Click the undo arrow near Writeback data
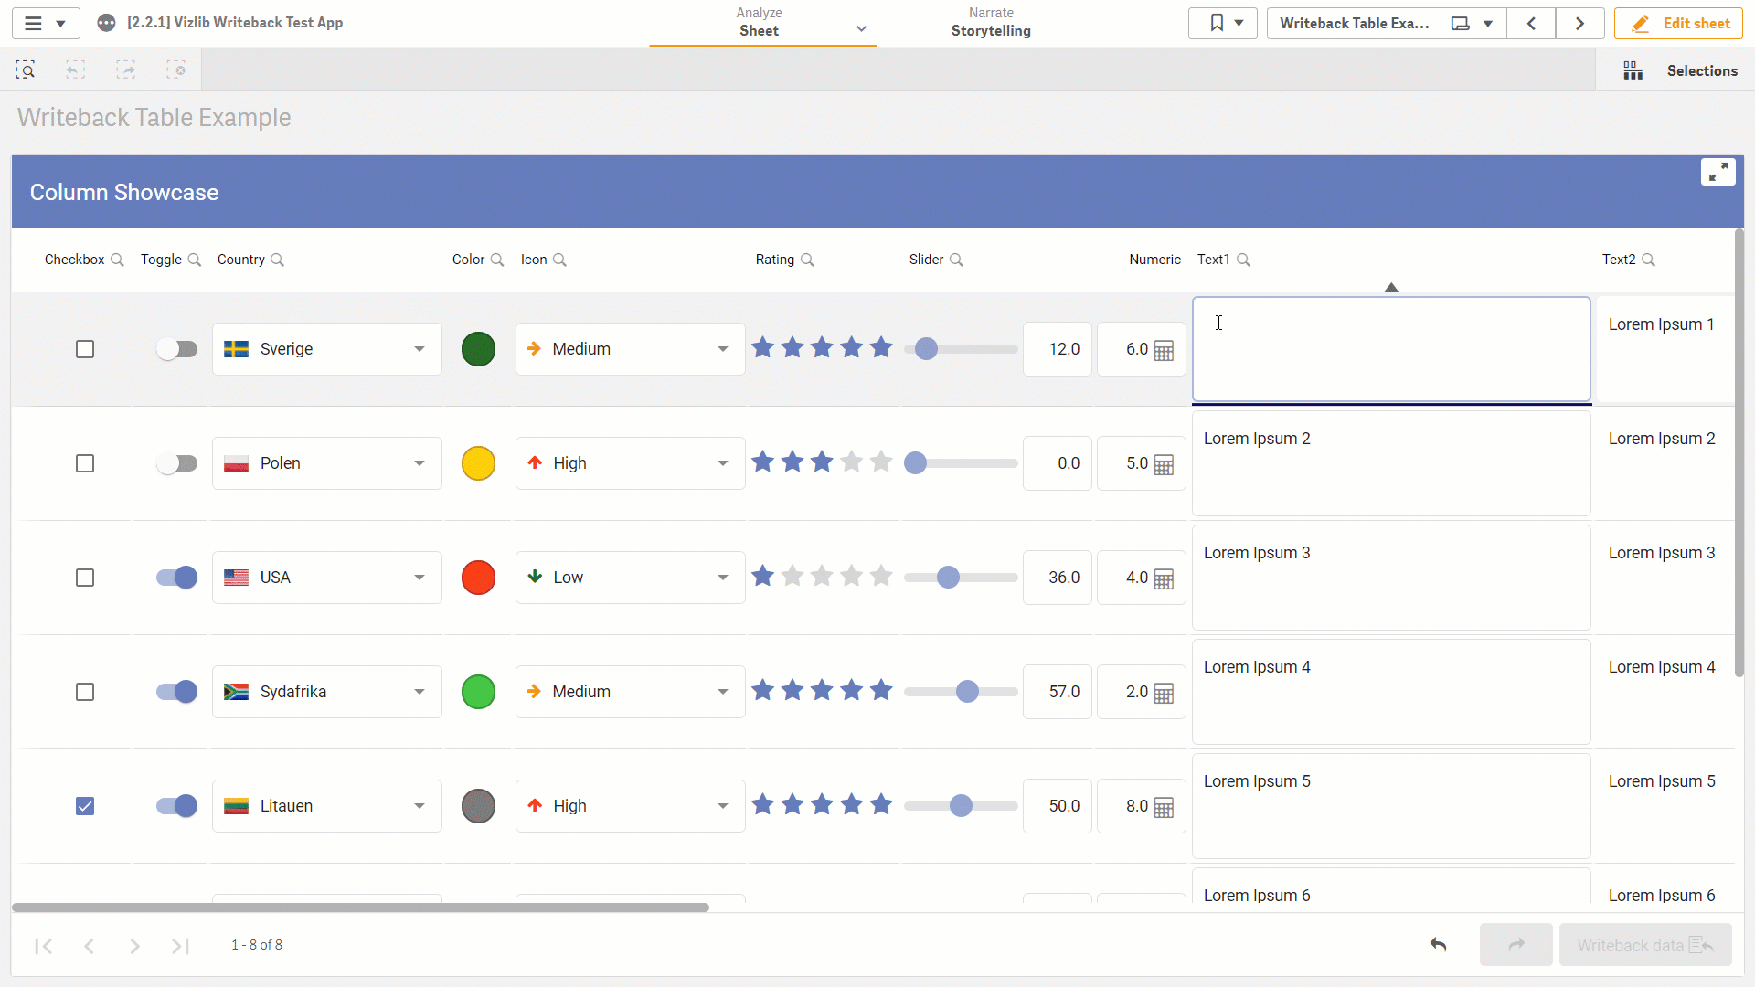Screen dimensions: 1755x987 tap(1438, 945)
